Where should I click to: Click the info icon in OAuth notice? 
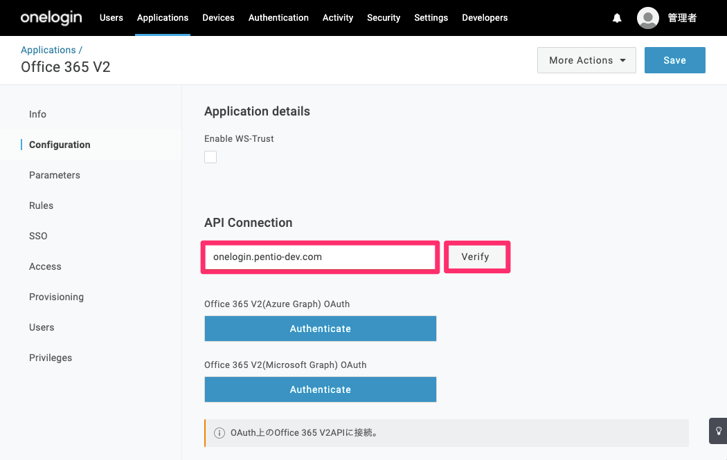tap(219, 432)
